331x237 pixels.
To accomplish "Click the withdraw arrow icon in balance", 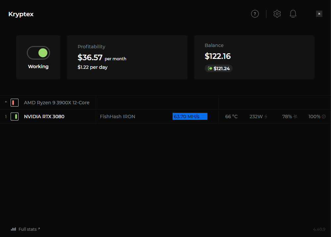I will [210, 68].
